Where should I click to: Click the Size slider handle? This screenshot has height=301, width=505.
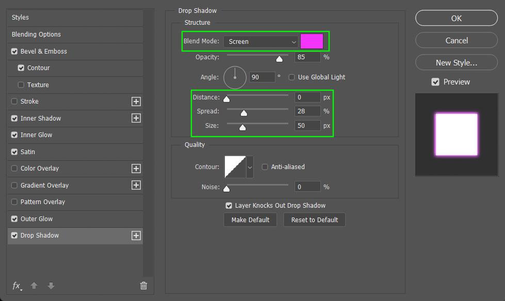pos(242,127)
